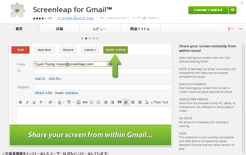This screenshot has width=246, height=155.
Task: Close the extension details overlay
Action: pyautogui.click(x=242, y=3)
